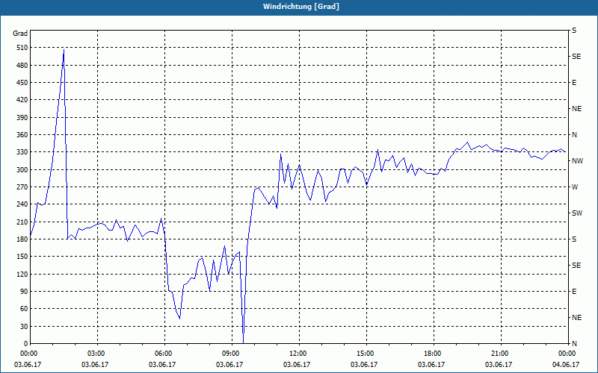Click the 21:00 time label
This screenshot has height=373, width=598.
[x=499, y=354]
